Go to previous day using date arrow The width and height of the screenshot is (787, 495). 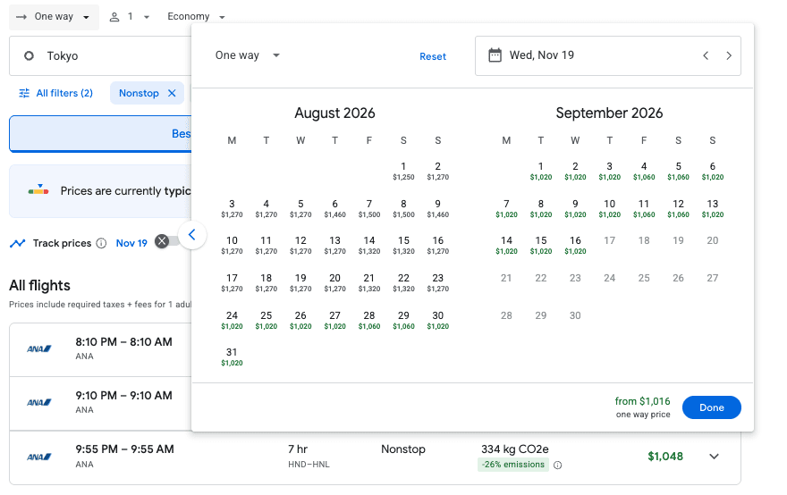click(706, 55)
